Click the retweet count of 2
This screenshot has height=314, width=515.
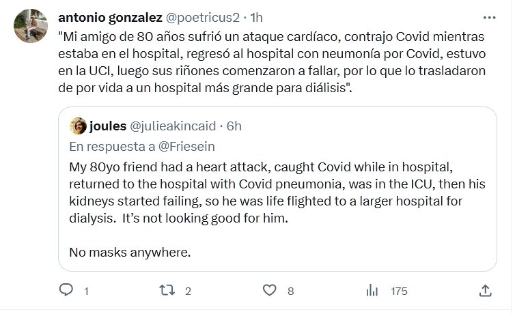point(188,291)
